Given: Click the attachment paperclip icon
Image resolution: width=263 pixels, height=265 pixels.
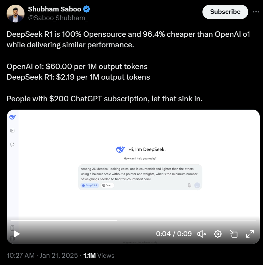Looking at the screenshot, I should pyautogui.click(x=189, y=185).
